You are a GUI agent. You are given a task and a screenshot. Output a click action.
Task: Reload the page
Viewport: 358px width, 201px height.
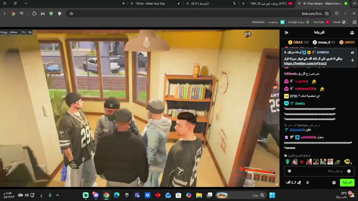point(337,14)
